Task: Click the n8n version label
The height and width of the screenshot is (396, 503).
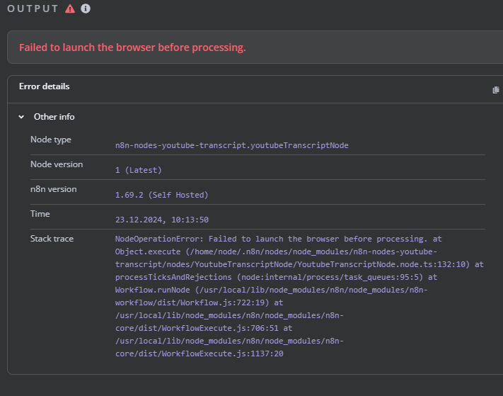Action: point(53,189)
